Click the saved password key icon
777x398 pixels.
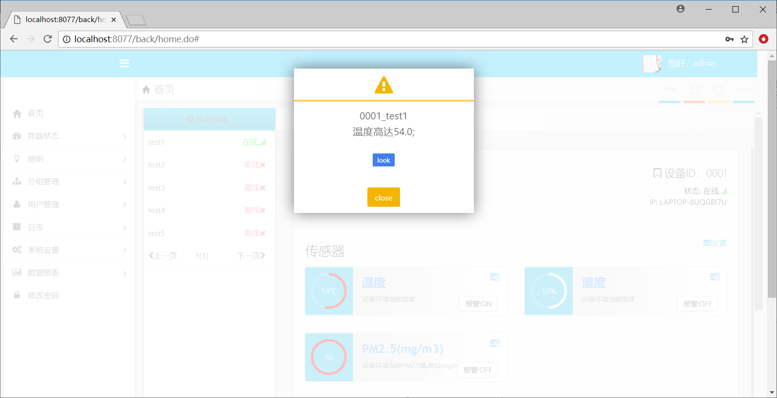pyautogui.click(x=730, y=39)
